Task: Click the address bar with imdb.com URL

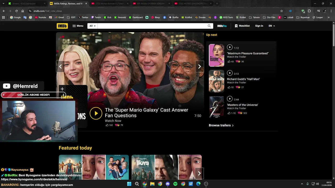Action: (x=154, y=11)
